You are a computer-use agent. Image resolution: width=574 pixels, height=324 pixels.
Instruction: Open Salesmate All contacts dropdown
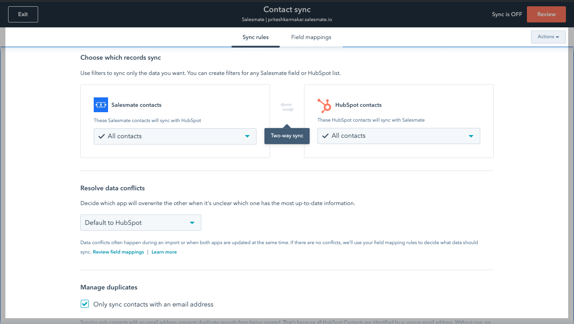[175, 136]
